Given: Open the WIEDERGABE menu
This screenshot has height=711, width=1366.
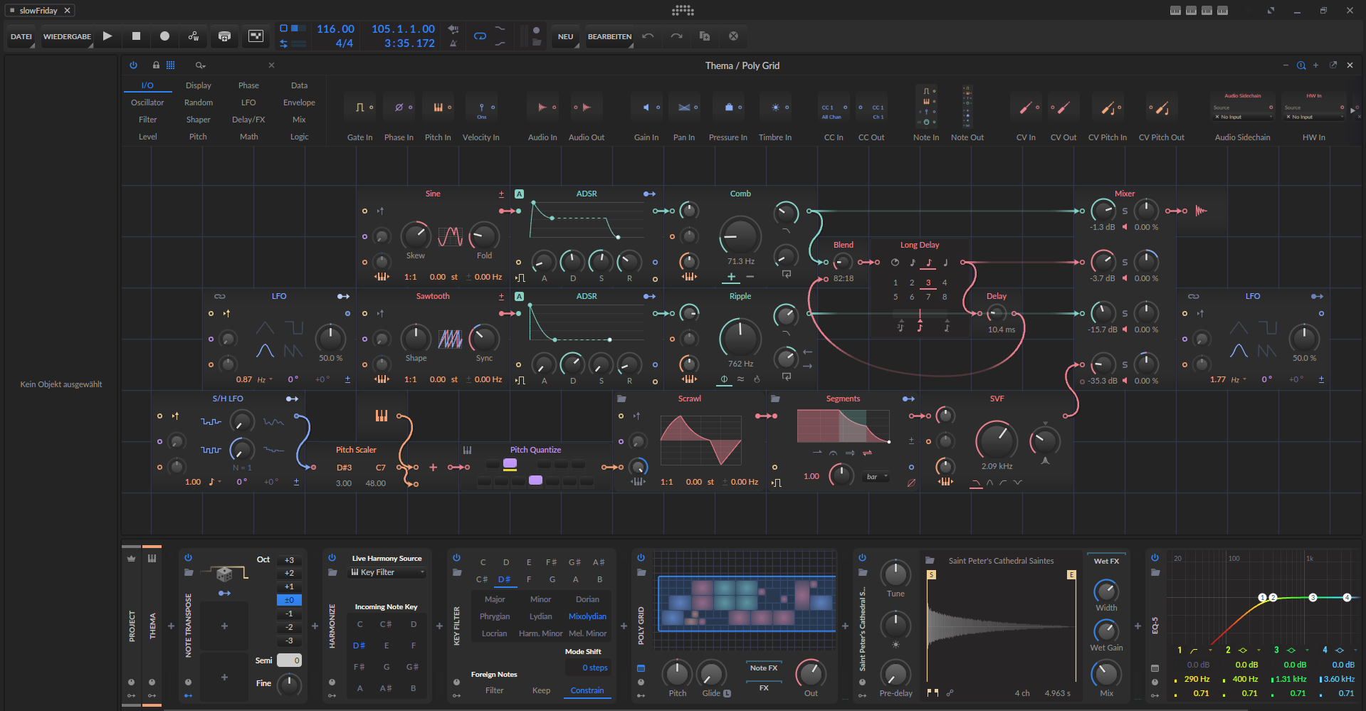Looking at the screenshot, I should [67, 36].
